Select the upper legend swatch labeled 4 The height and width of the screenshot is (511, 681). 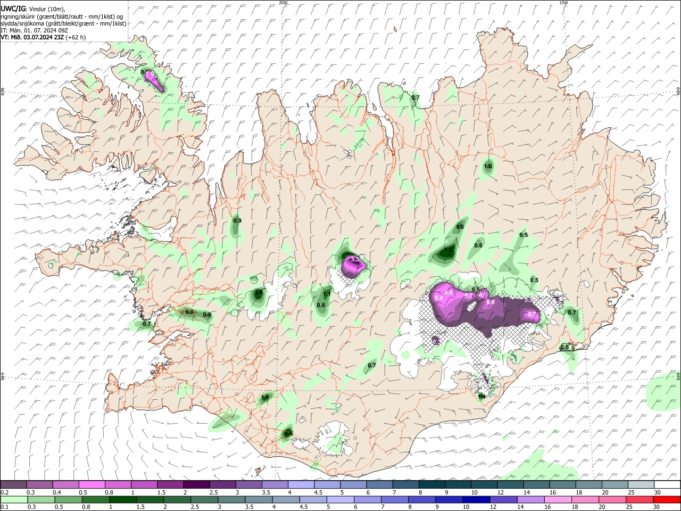click(x=301, y=485)
